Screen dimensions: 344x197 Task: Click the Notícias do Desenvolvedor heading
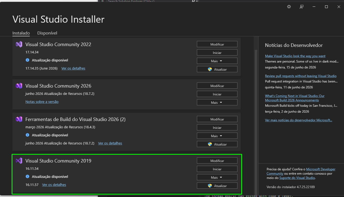click(x=294, y=45)
